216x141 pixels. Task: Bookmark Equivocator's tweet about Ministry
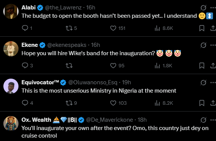click(202, 103)
